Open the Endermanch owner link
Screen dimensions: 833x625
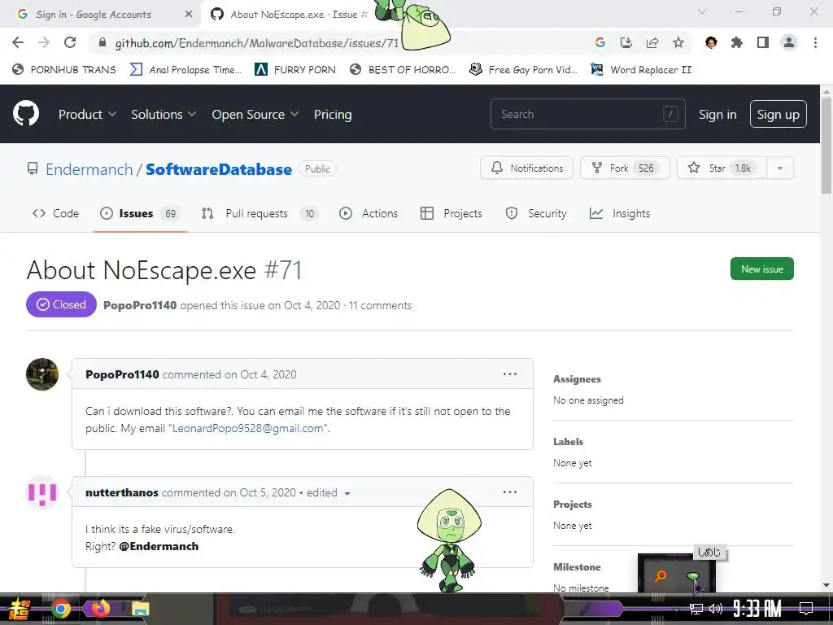coord(89,169)
